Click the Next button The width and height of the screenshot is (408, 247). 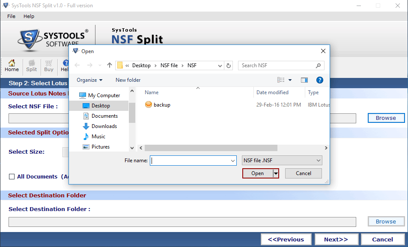tap(336, 239)
